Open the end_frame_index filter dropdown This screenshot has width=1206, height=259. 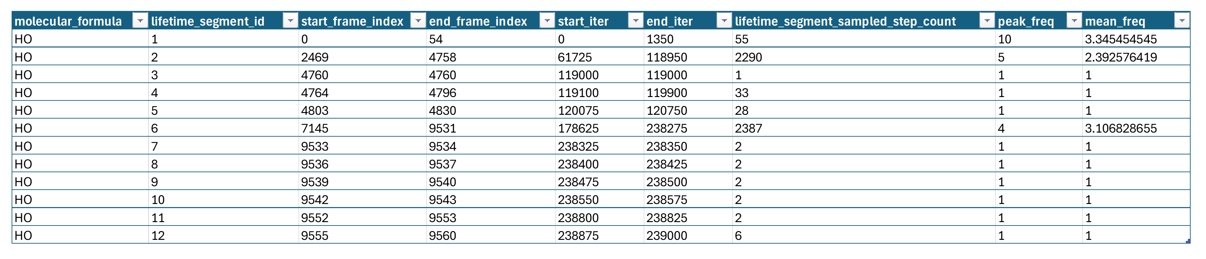(x=547, y=21)
